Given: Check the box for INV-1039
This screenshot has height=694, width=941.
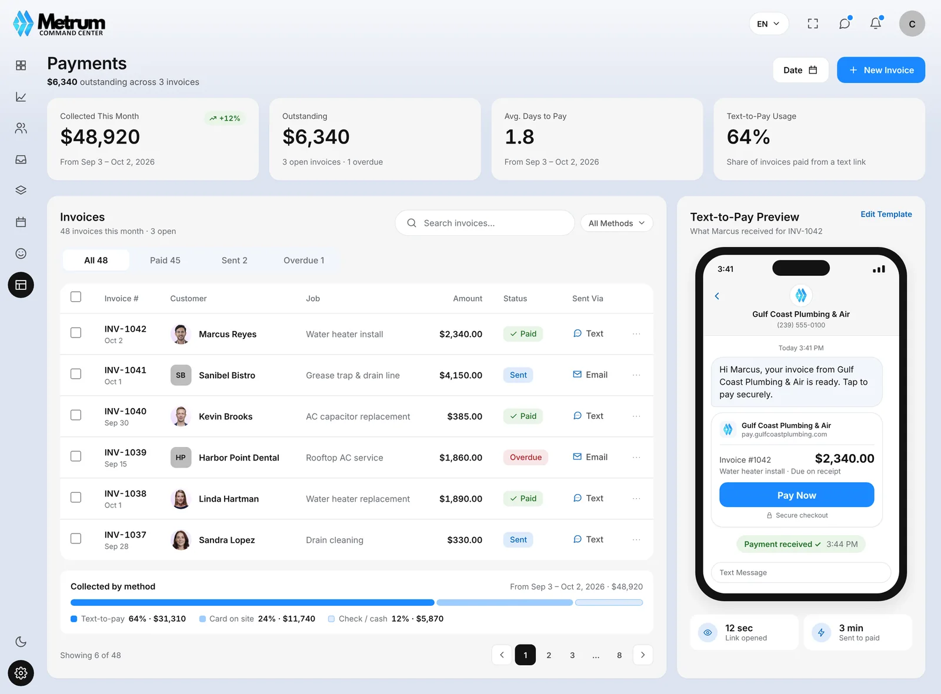Looking at the screenshot, I should click(76, 456).
